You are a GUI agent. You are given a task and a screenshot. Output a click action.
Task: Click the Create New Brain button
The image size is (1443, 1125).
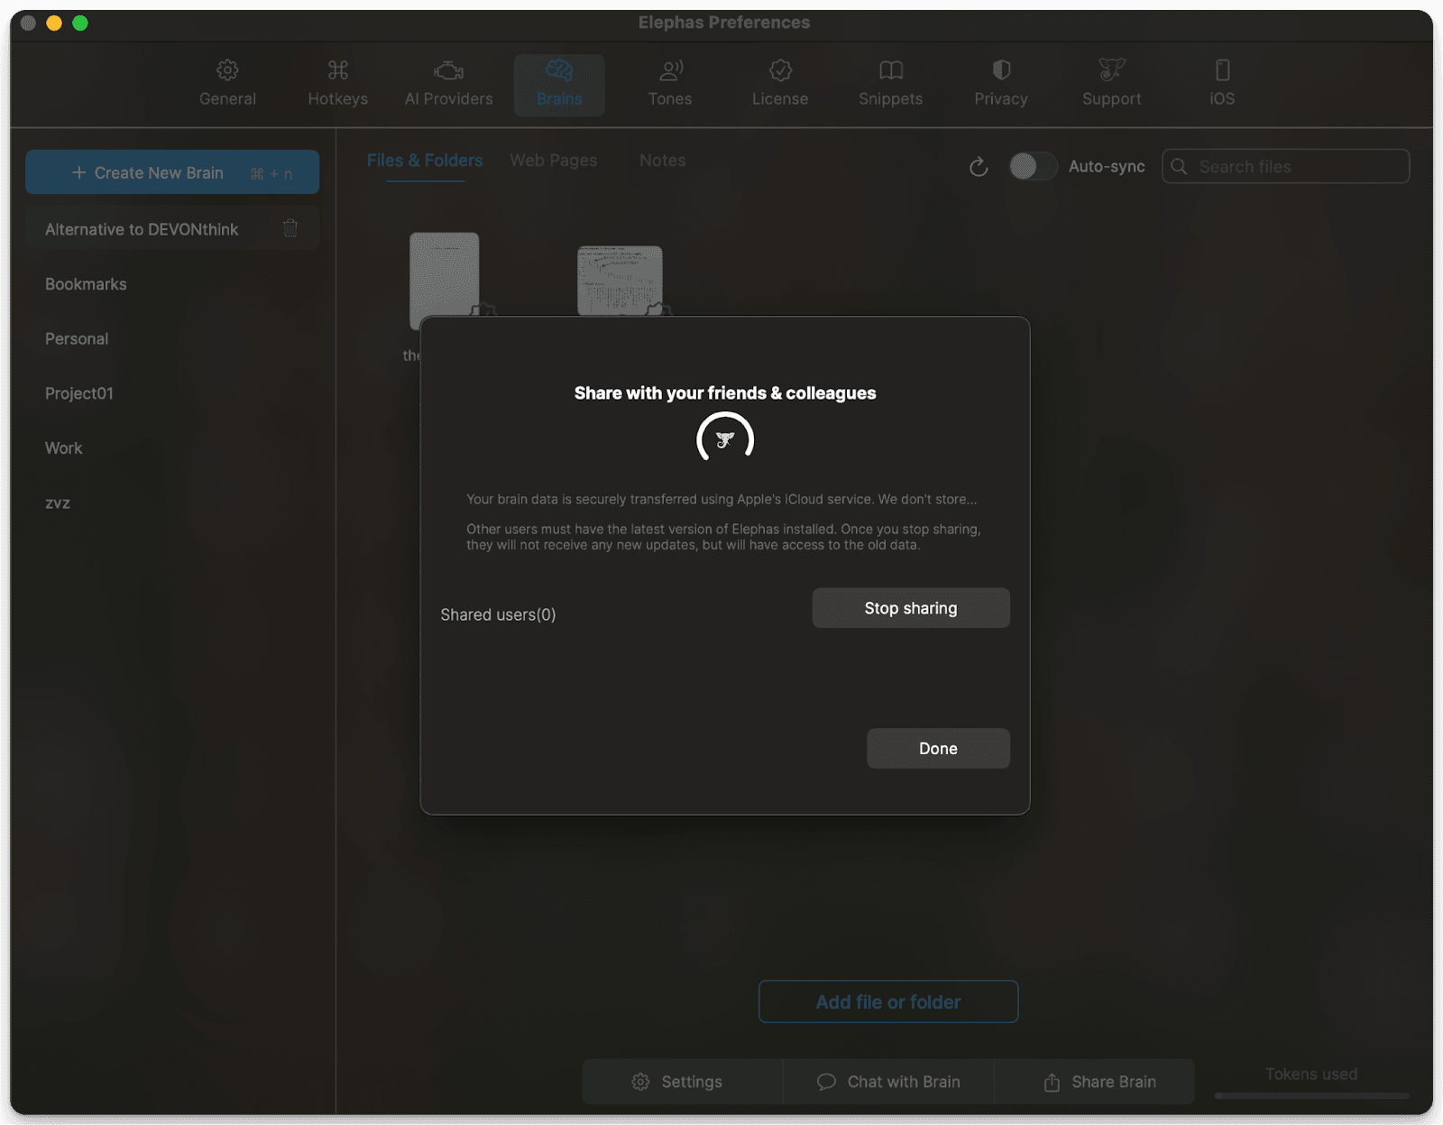[172, 172]
